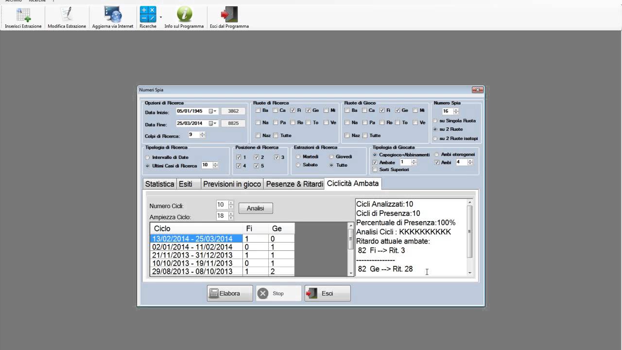
Task: Adjust the Colpi di Ricerca stepper
Action: pyautogui.click(x=202, y=135)
